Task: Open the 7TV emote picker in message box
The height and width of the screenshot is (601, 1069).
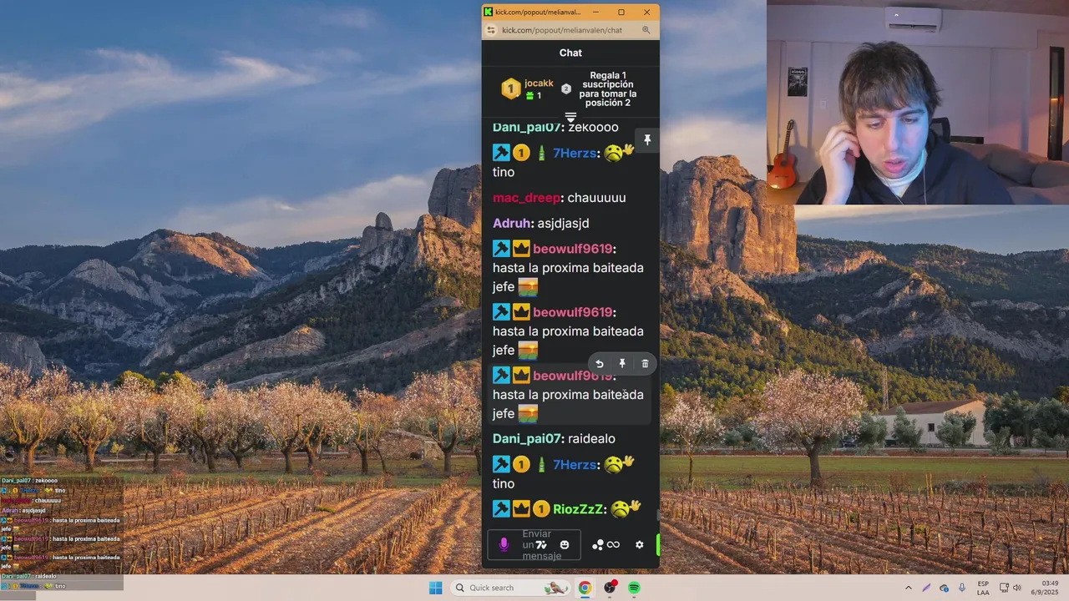Action: coord(541,545)
